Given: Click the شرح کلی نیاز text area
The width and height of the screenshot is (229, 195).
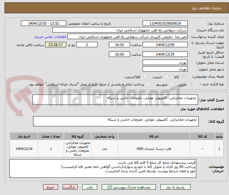Looking at the screenshot, I should tap(115, 100).
